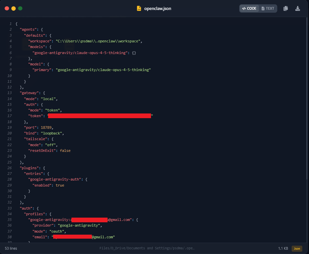Click the 1.1 KB size label
Image resolution: width=309 pixels, height=254 pixels.
283,248
